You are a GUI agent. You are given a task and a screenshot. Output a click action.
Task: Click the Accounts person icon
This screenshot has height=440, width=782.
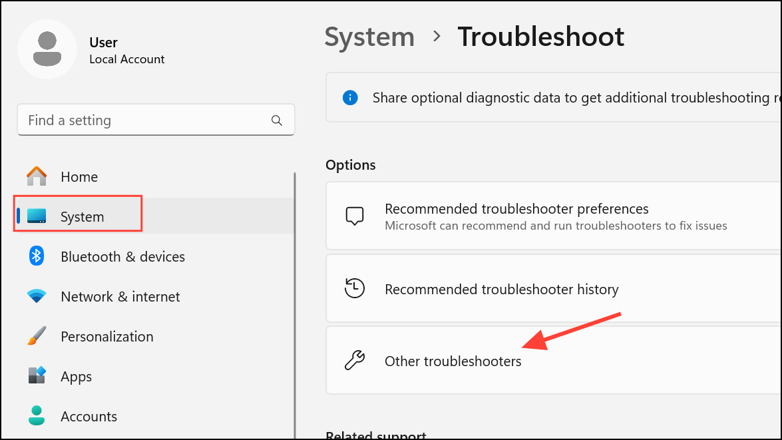(37, 416)
